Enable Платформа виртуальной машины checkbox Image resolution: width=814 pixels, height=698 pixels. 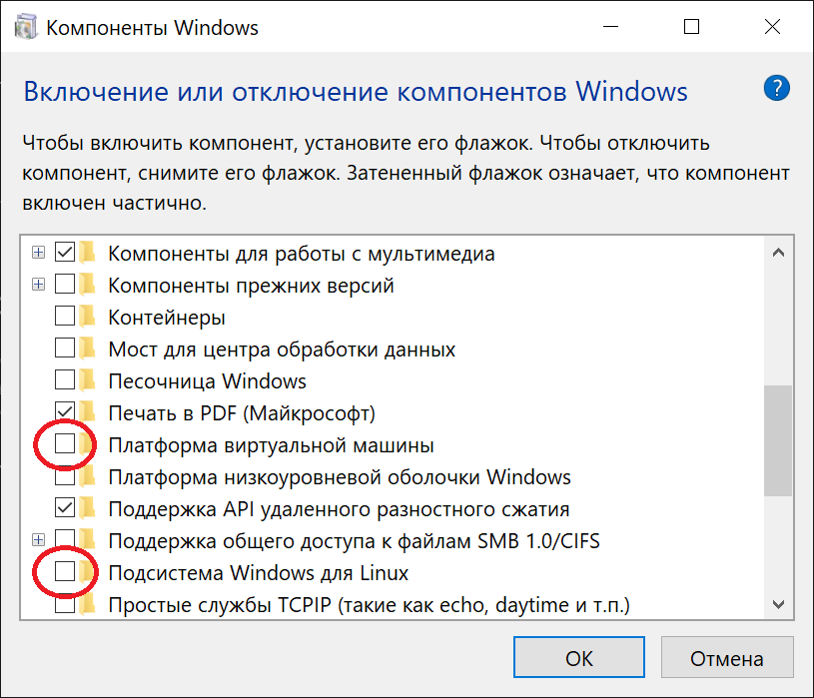point(65,445)
